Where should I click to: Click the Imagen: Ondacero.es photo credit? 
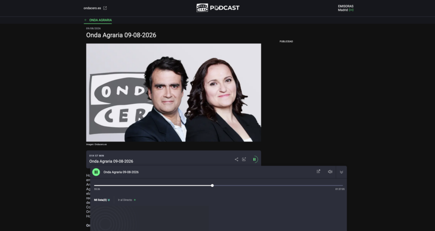96,145
